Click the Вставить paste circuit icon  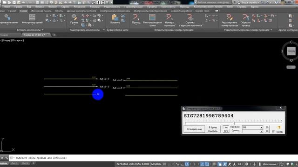(115, 19)
